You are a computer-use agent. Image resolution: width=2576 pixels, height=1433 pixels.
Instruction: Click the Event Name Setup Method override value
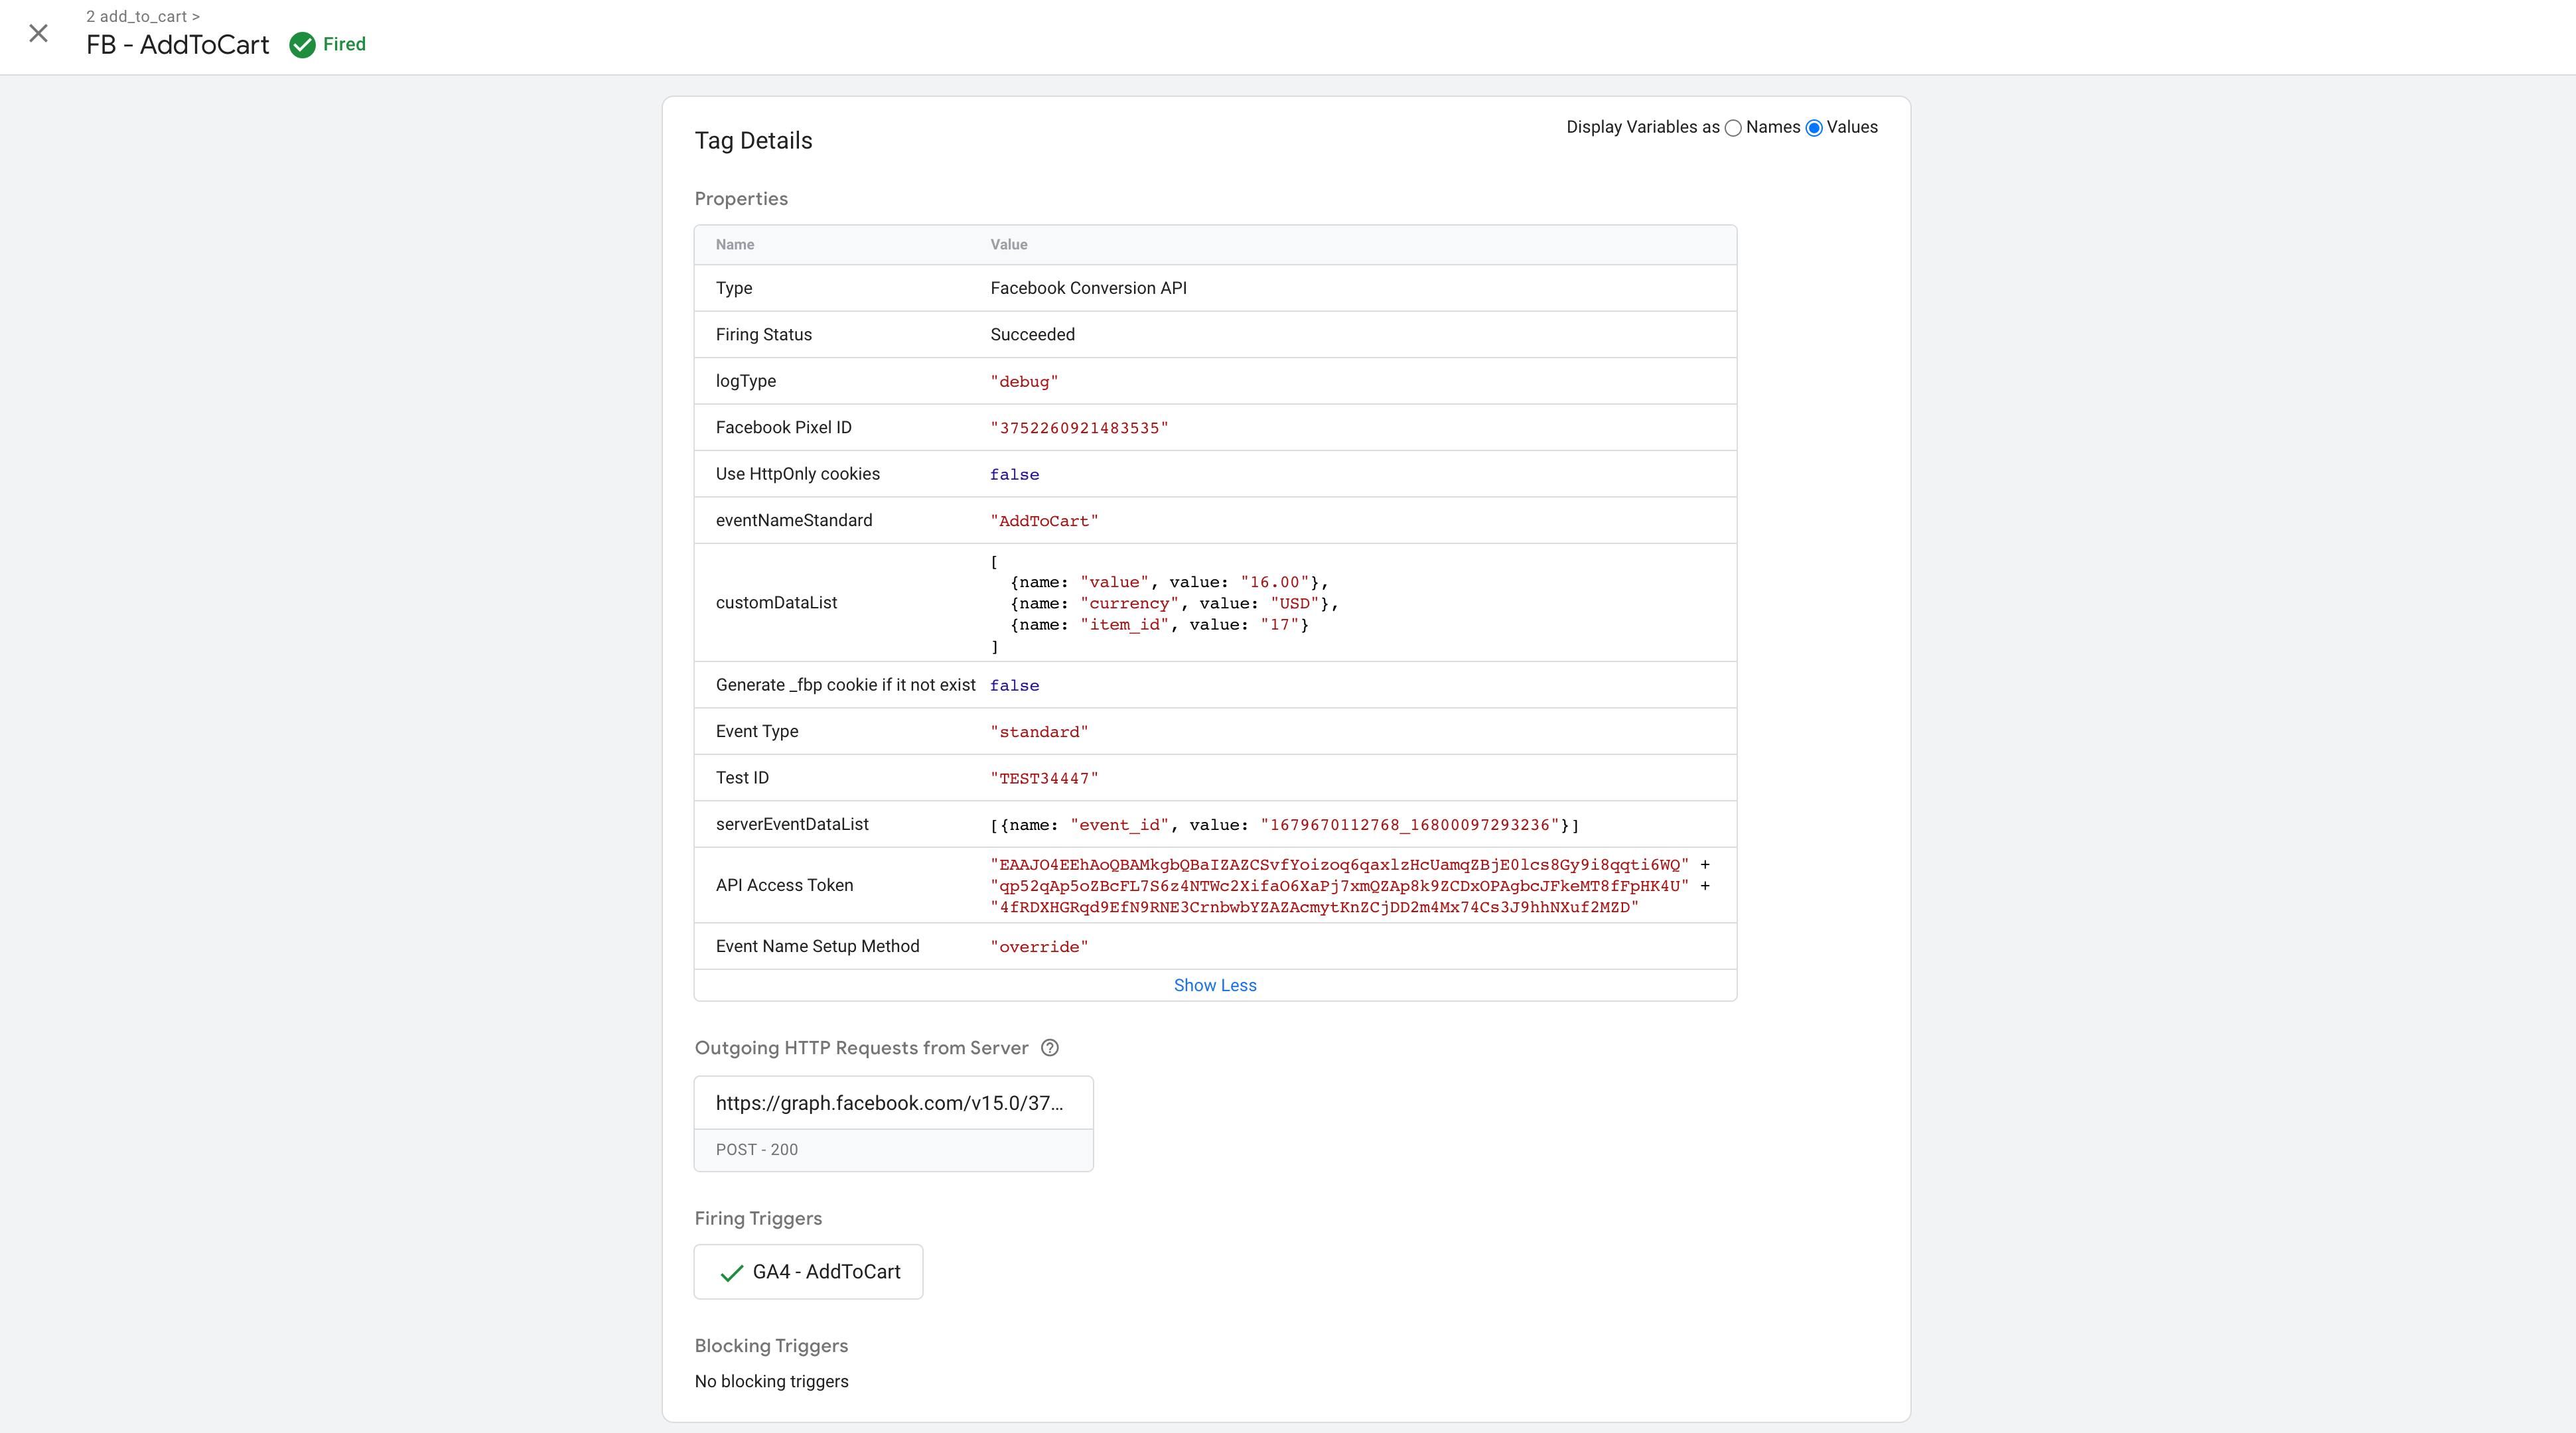coord(1039,946)
